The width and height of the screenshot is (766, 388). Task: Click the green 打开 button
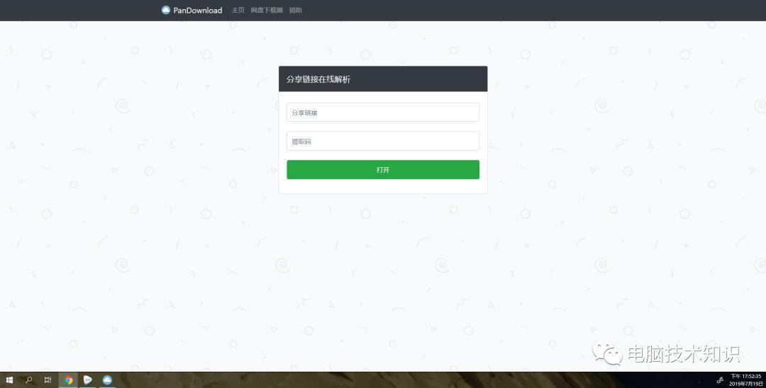click(x=383, y=170)
